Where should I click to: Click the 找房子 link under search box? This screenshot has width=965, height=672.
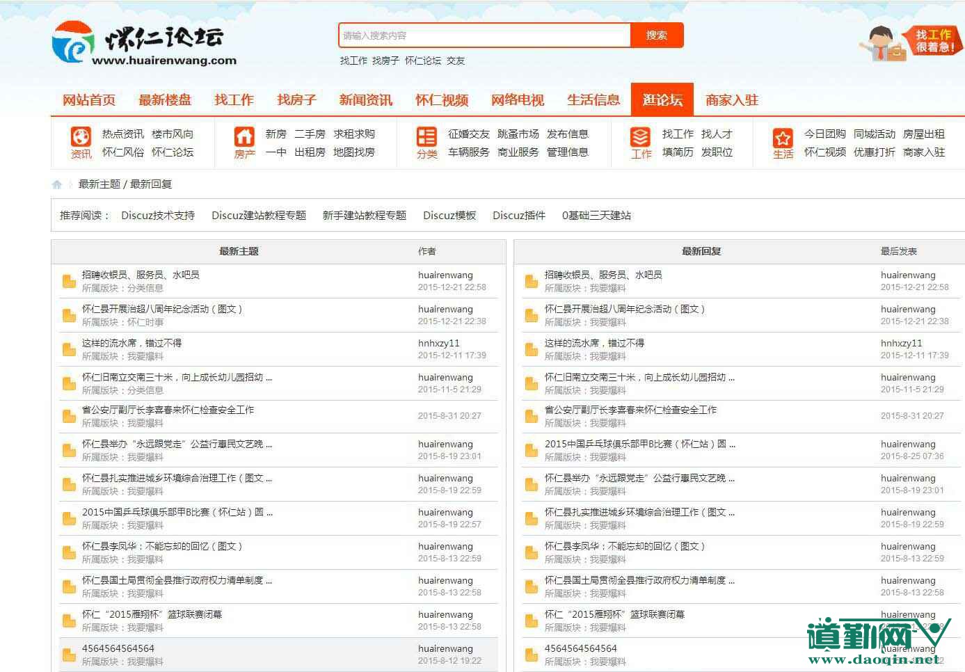click(x=385, y=61)
